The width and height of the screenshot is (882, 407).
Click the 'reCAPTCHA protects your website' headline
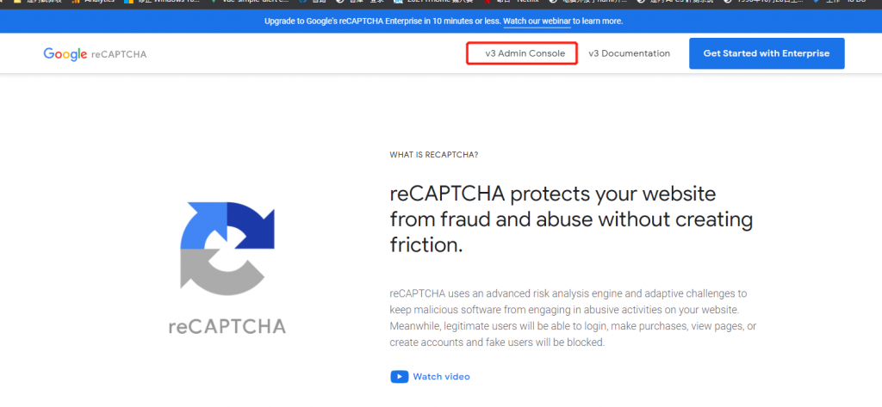pos(571,219)
